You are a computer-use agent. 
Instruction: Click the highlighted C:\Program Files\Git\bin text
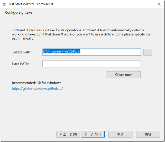tap(62, 51)
